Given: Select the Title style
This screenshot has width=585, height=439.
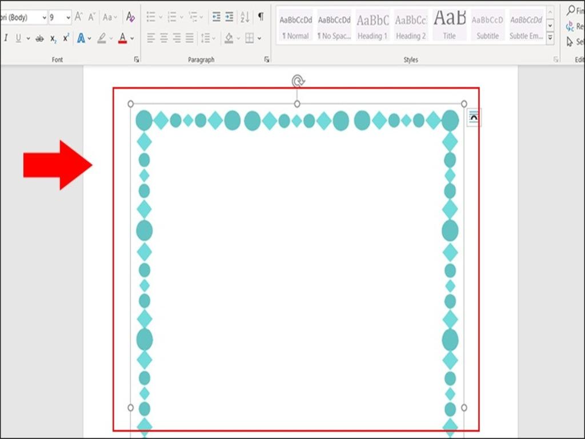Looking at the screenshot, I should (449, 26).
